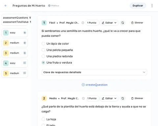This screenshot has height=126, width=158.
Task: Regenerate question 1 with the refresh icon
Action: click(123, 23)
